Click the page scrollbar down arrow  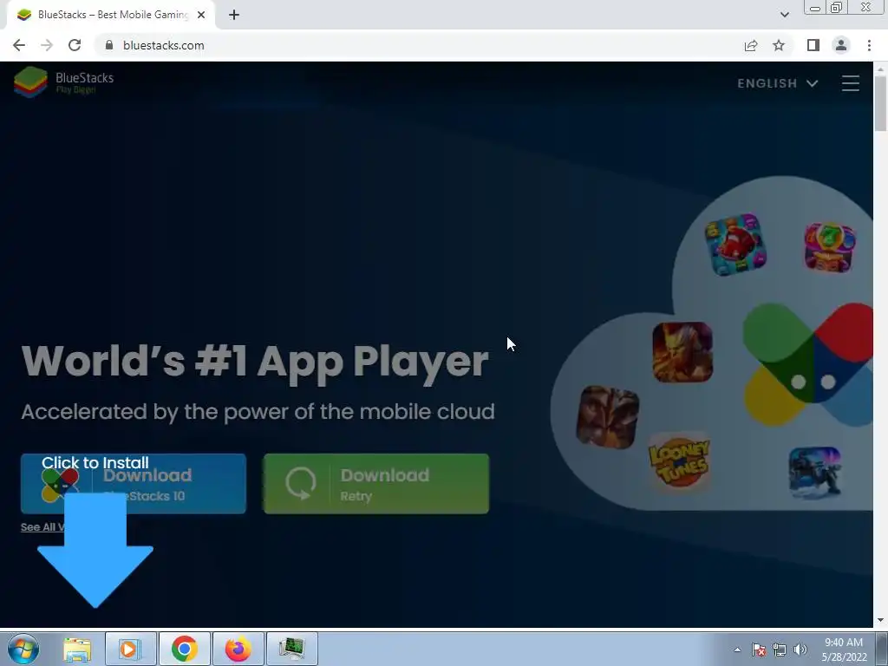[x=881, y=621]
